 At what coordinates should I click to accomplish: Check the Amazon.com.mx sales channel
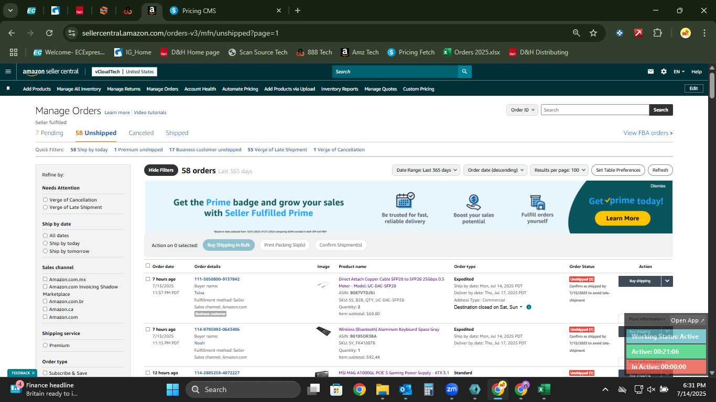click(45, 280)
